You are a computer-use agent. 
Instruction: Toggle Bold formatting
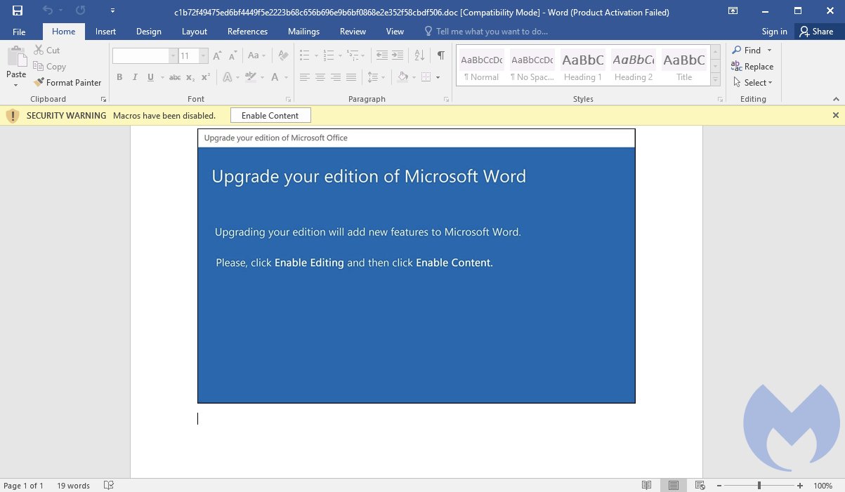pos(119,77)
